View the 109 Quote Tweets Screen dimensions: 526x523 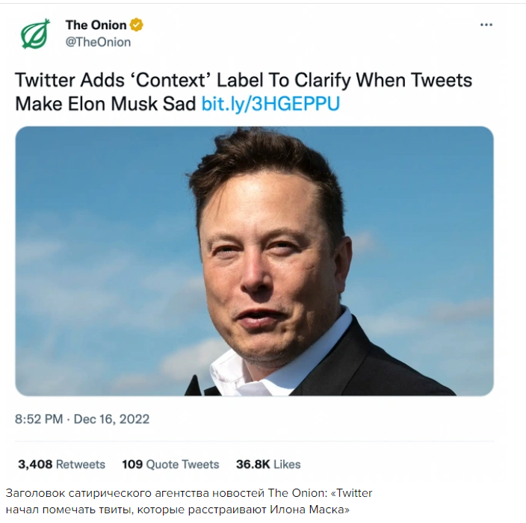pyautogui.click(x=170, y=464)
